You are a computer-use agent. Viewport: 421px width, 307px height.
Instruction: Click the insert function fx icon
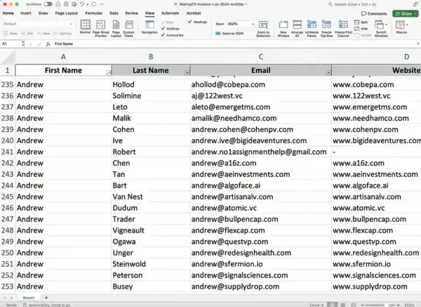(48, 44)
